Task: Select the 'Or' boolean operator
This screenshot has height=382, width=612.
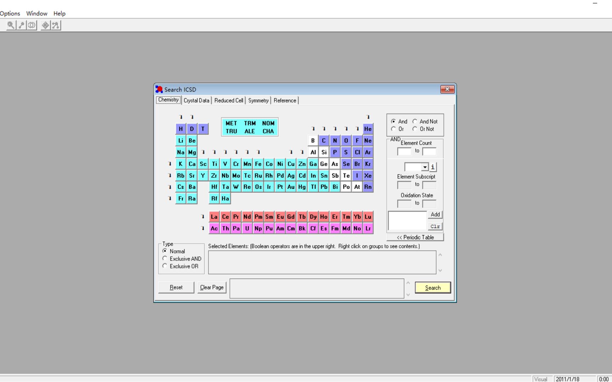Action: pos(397,129)
